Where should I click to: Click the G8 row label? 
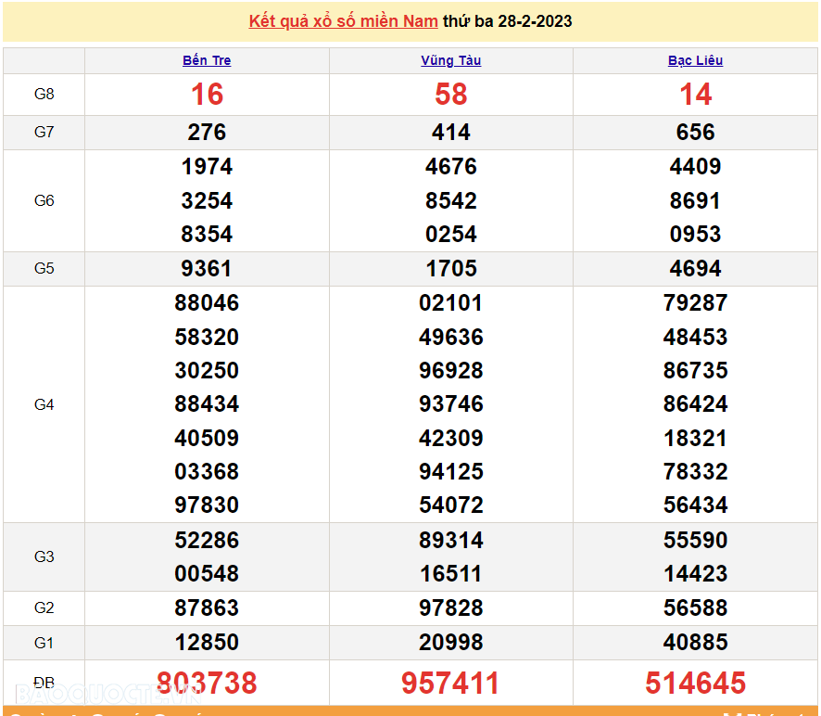click(x=44, y=95)
